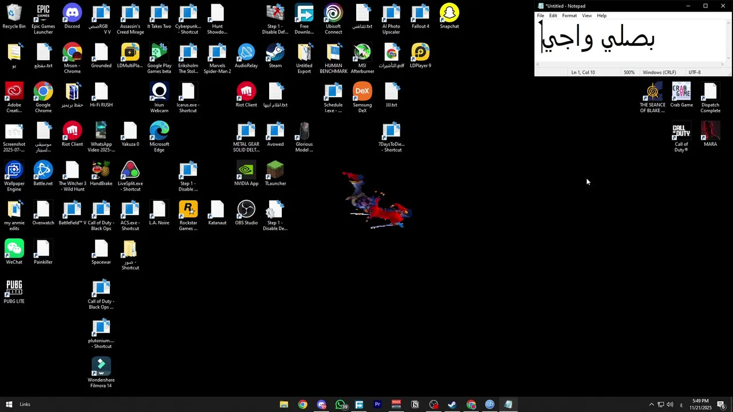Open the WeChat desktop icon
The width and height of the screenshot is (733, 412).
[14, 252]
